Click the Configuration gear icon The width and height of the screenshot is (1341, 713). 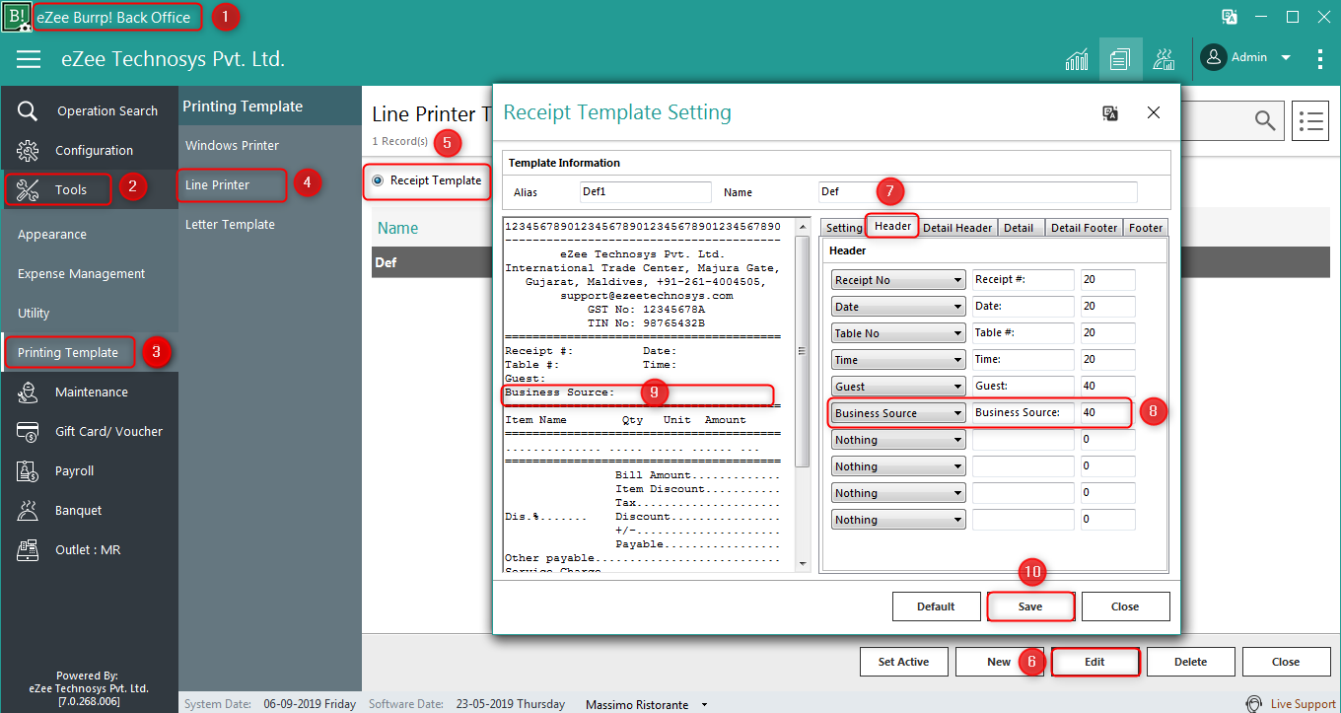tap(28, 150)
